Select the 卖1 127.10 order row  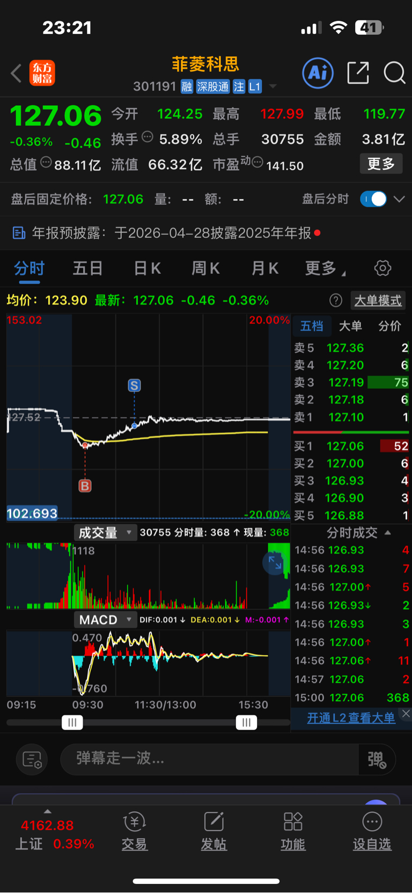(x=351, y=417)
